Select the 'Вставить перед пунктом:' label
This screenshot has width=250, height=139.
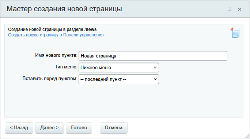[x=50, y=79]
